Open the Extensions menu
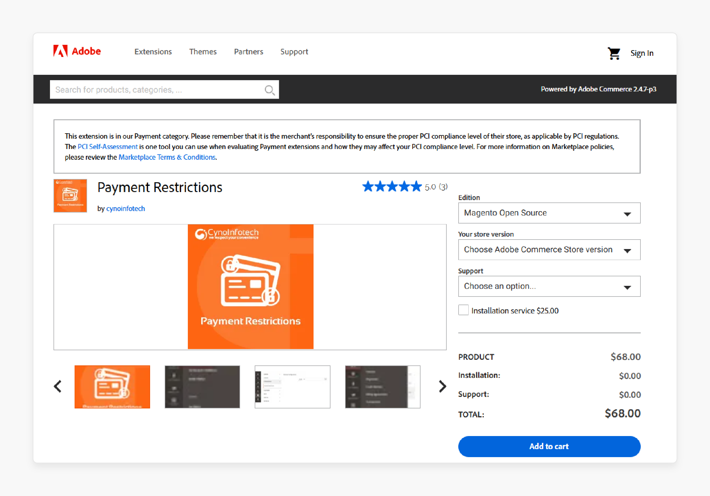This screenshot has height=496, width=710. (x=153, y=52)
